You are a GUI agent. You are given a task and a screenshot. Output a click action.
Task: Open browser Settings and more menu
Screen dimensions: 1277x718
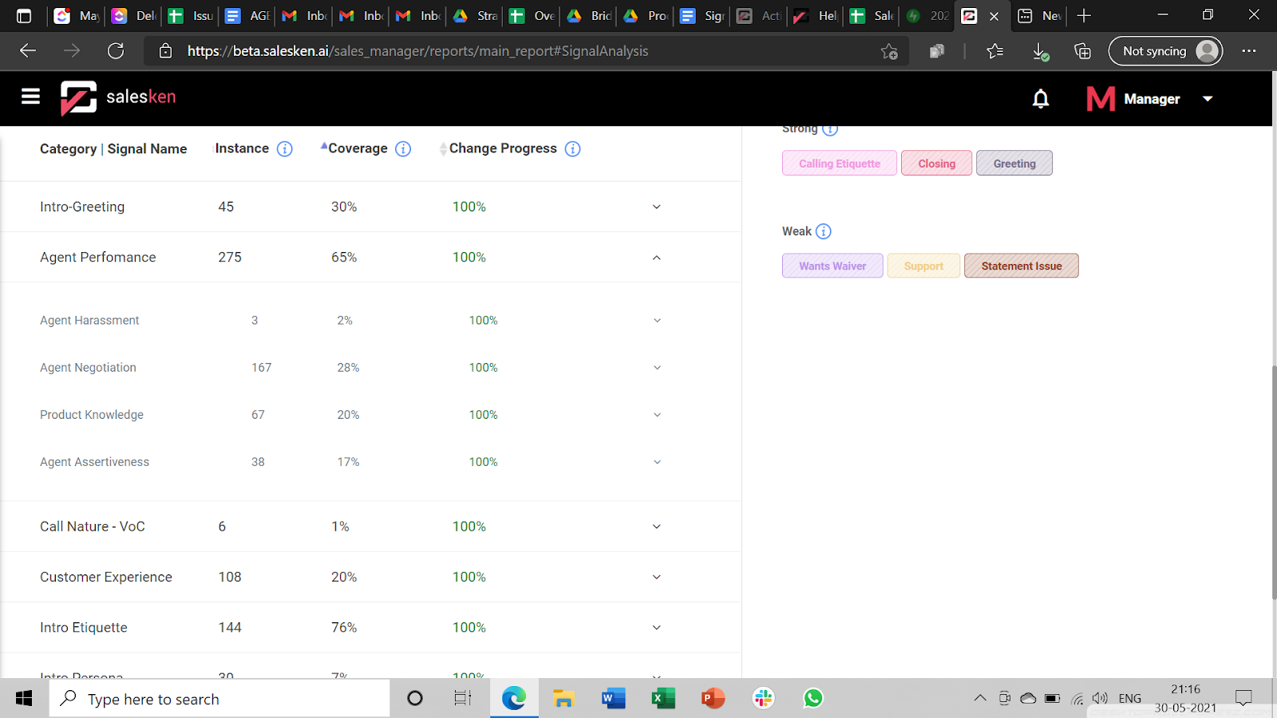1249,51
